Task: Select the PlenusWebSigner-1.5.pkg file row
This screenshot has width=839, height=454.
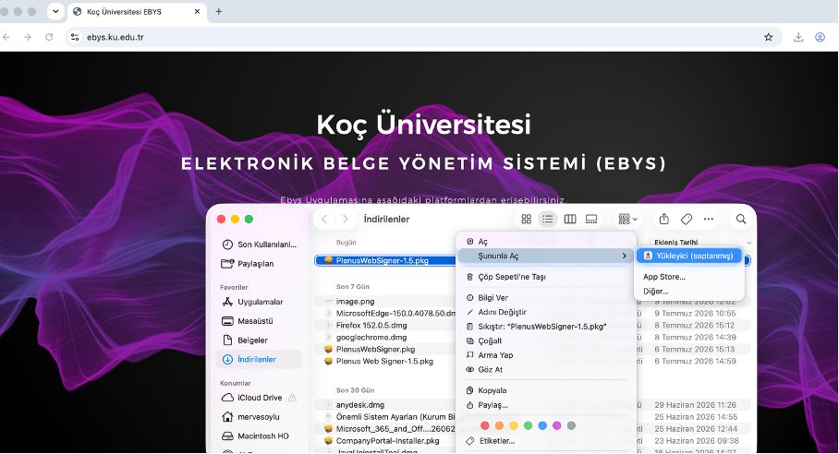Action: point(385,260)
